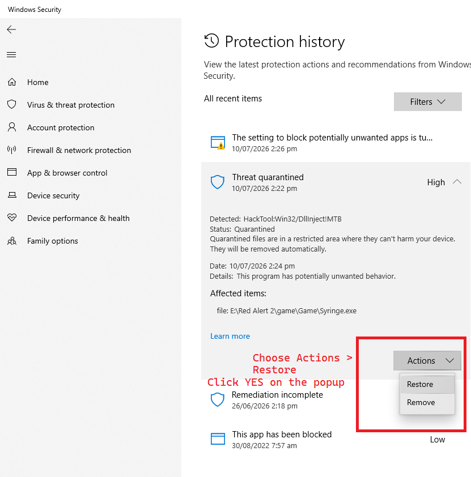The width and height of the screenshot is (471, 477).
Task: Click the warning window icon of unwanted apps item
Action: click(x=218, y=143)
